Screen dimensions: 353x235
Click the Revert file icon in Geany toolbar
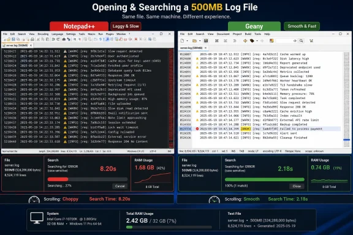(216, 41)
